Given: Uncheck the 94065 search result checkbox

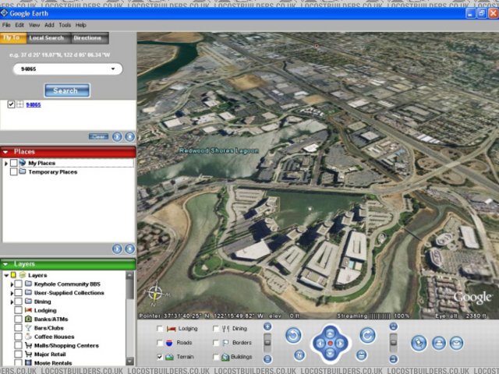Looking at the screenshot, I should click(x=11, y=104).
